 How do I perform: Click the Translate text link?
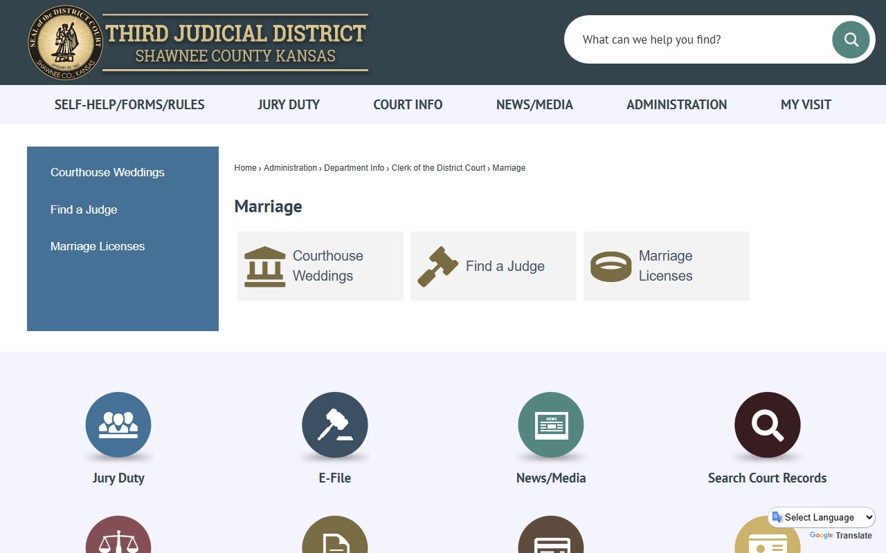coord(854,536)
